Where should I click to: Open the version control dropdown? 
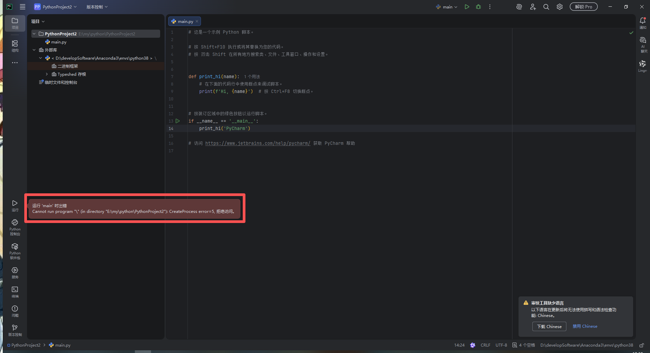[97, 7]
